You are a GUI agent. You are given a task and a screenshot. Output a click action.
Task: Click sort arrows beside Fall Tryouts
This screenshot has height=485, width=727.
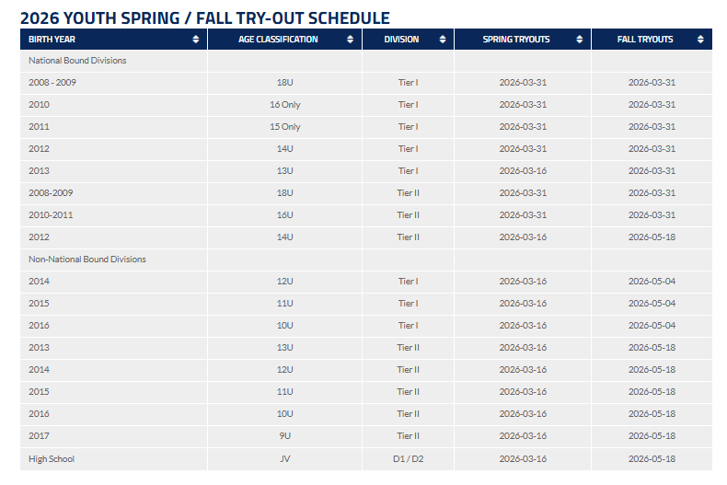[x=700, y=40]
